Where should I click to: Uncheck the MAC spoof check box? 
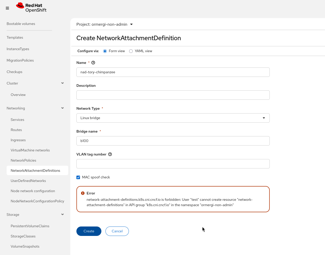point(78,177)
